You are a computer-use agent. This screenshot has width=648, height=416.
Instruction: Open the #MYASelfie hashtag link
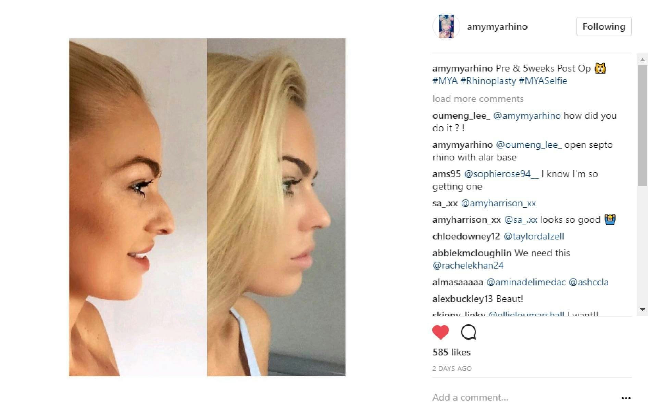coord(543,81)
